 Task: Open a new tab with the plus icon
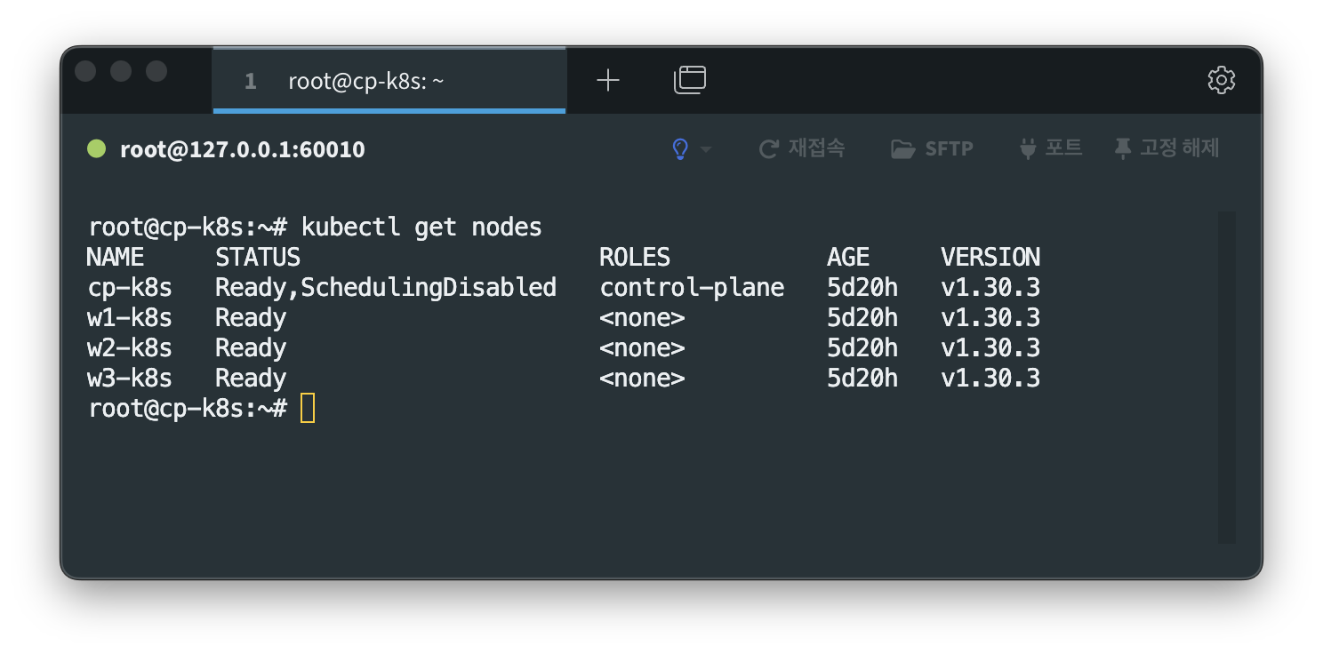(x=608, y=81)
